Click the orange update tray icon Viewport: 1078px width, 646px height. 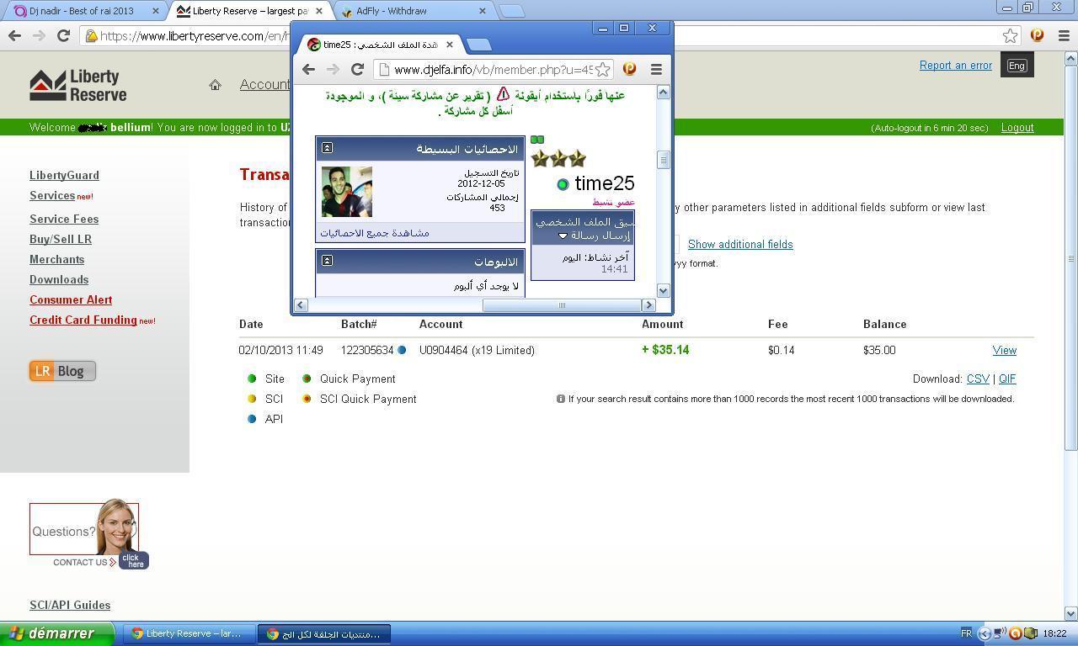pyautogui.click(x=1016, y=633)
